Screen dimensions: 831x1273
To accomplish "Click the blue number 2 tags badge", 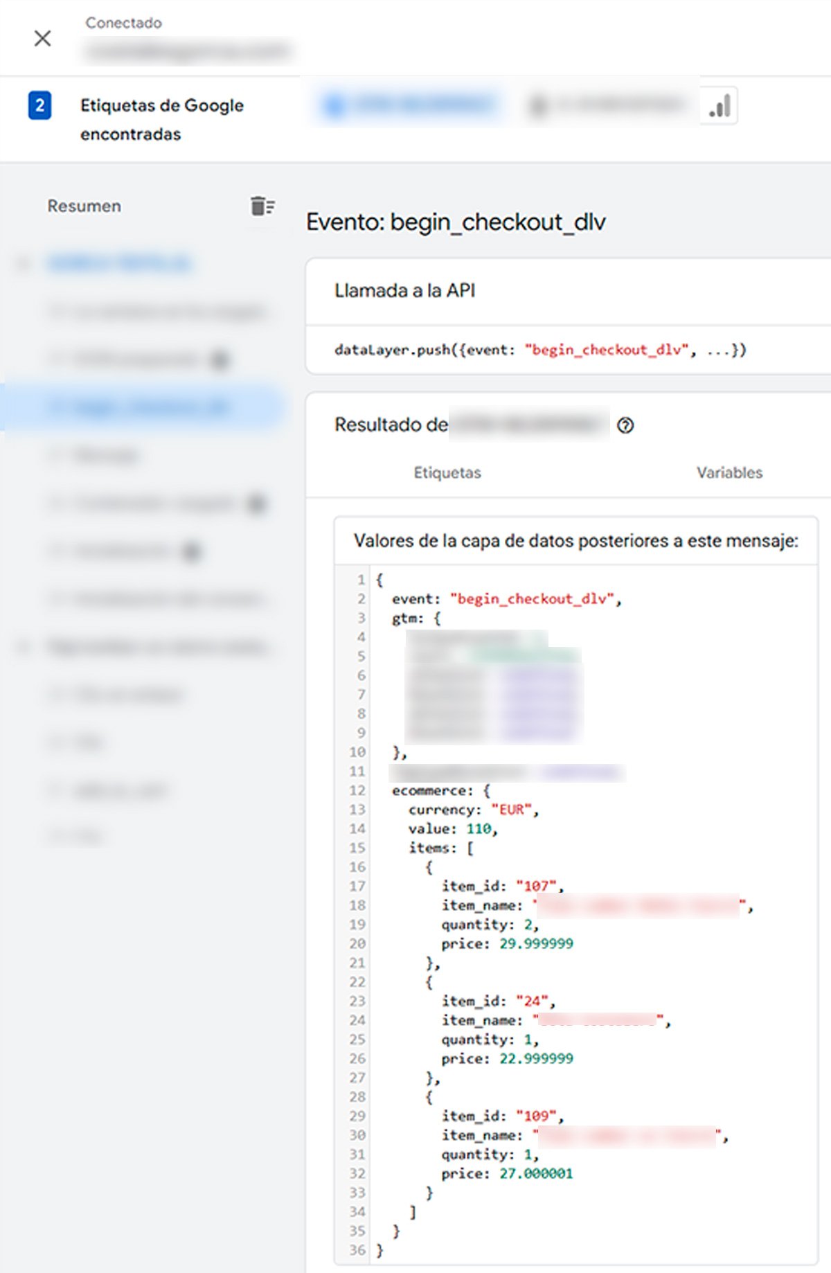I will point(39,106).
